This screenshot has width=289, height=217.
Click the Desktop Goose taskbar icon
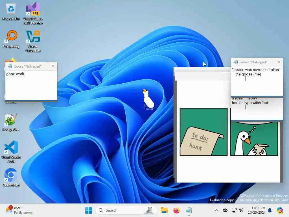point(189,210)
